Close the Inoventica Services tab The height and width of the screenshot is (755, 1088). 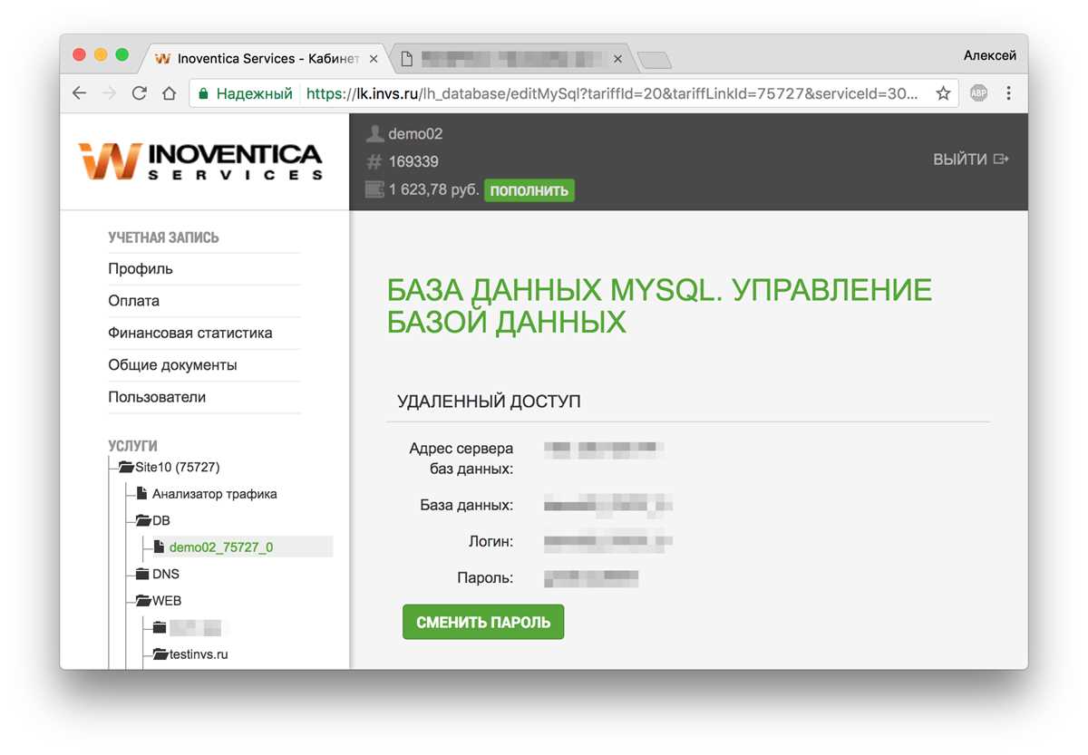pyautogui.click(x=373, y=59)
